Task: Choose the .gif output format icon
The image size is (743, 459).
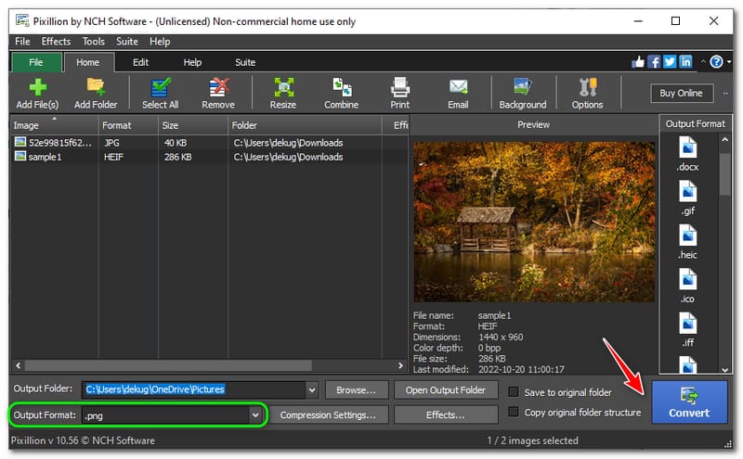Action: (x=688, y=198)
